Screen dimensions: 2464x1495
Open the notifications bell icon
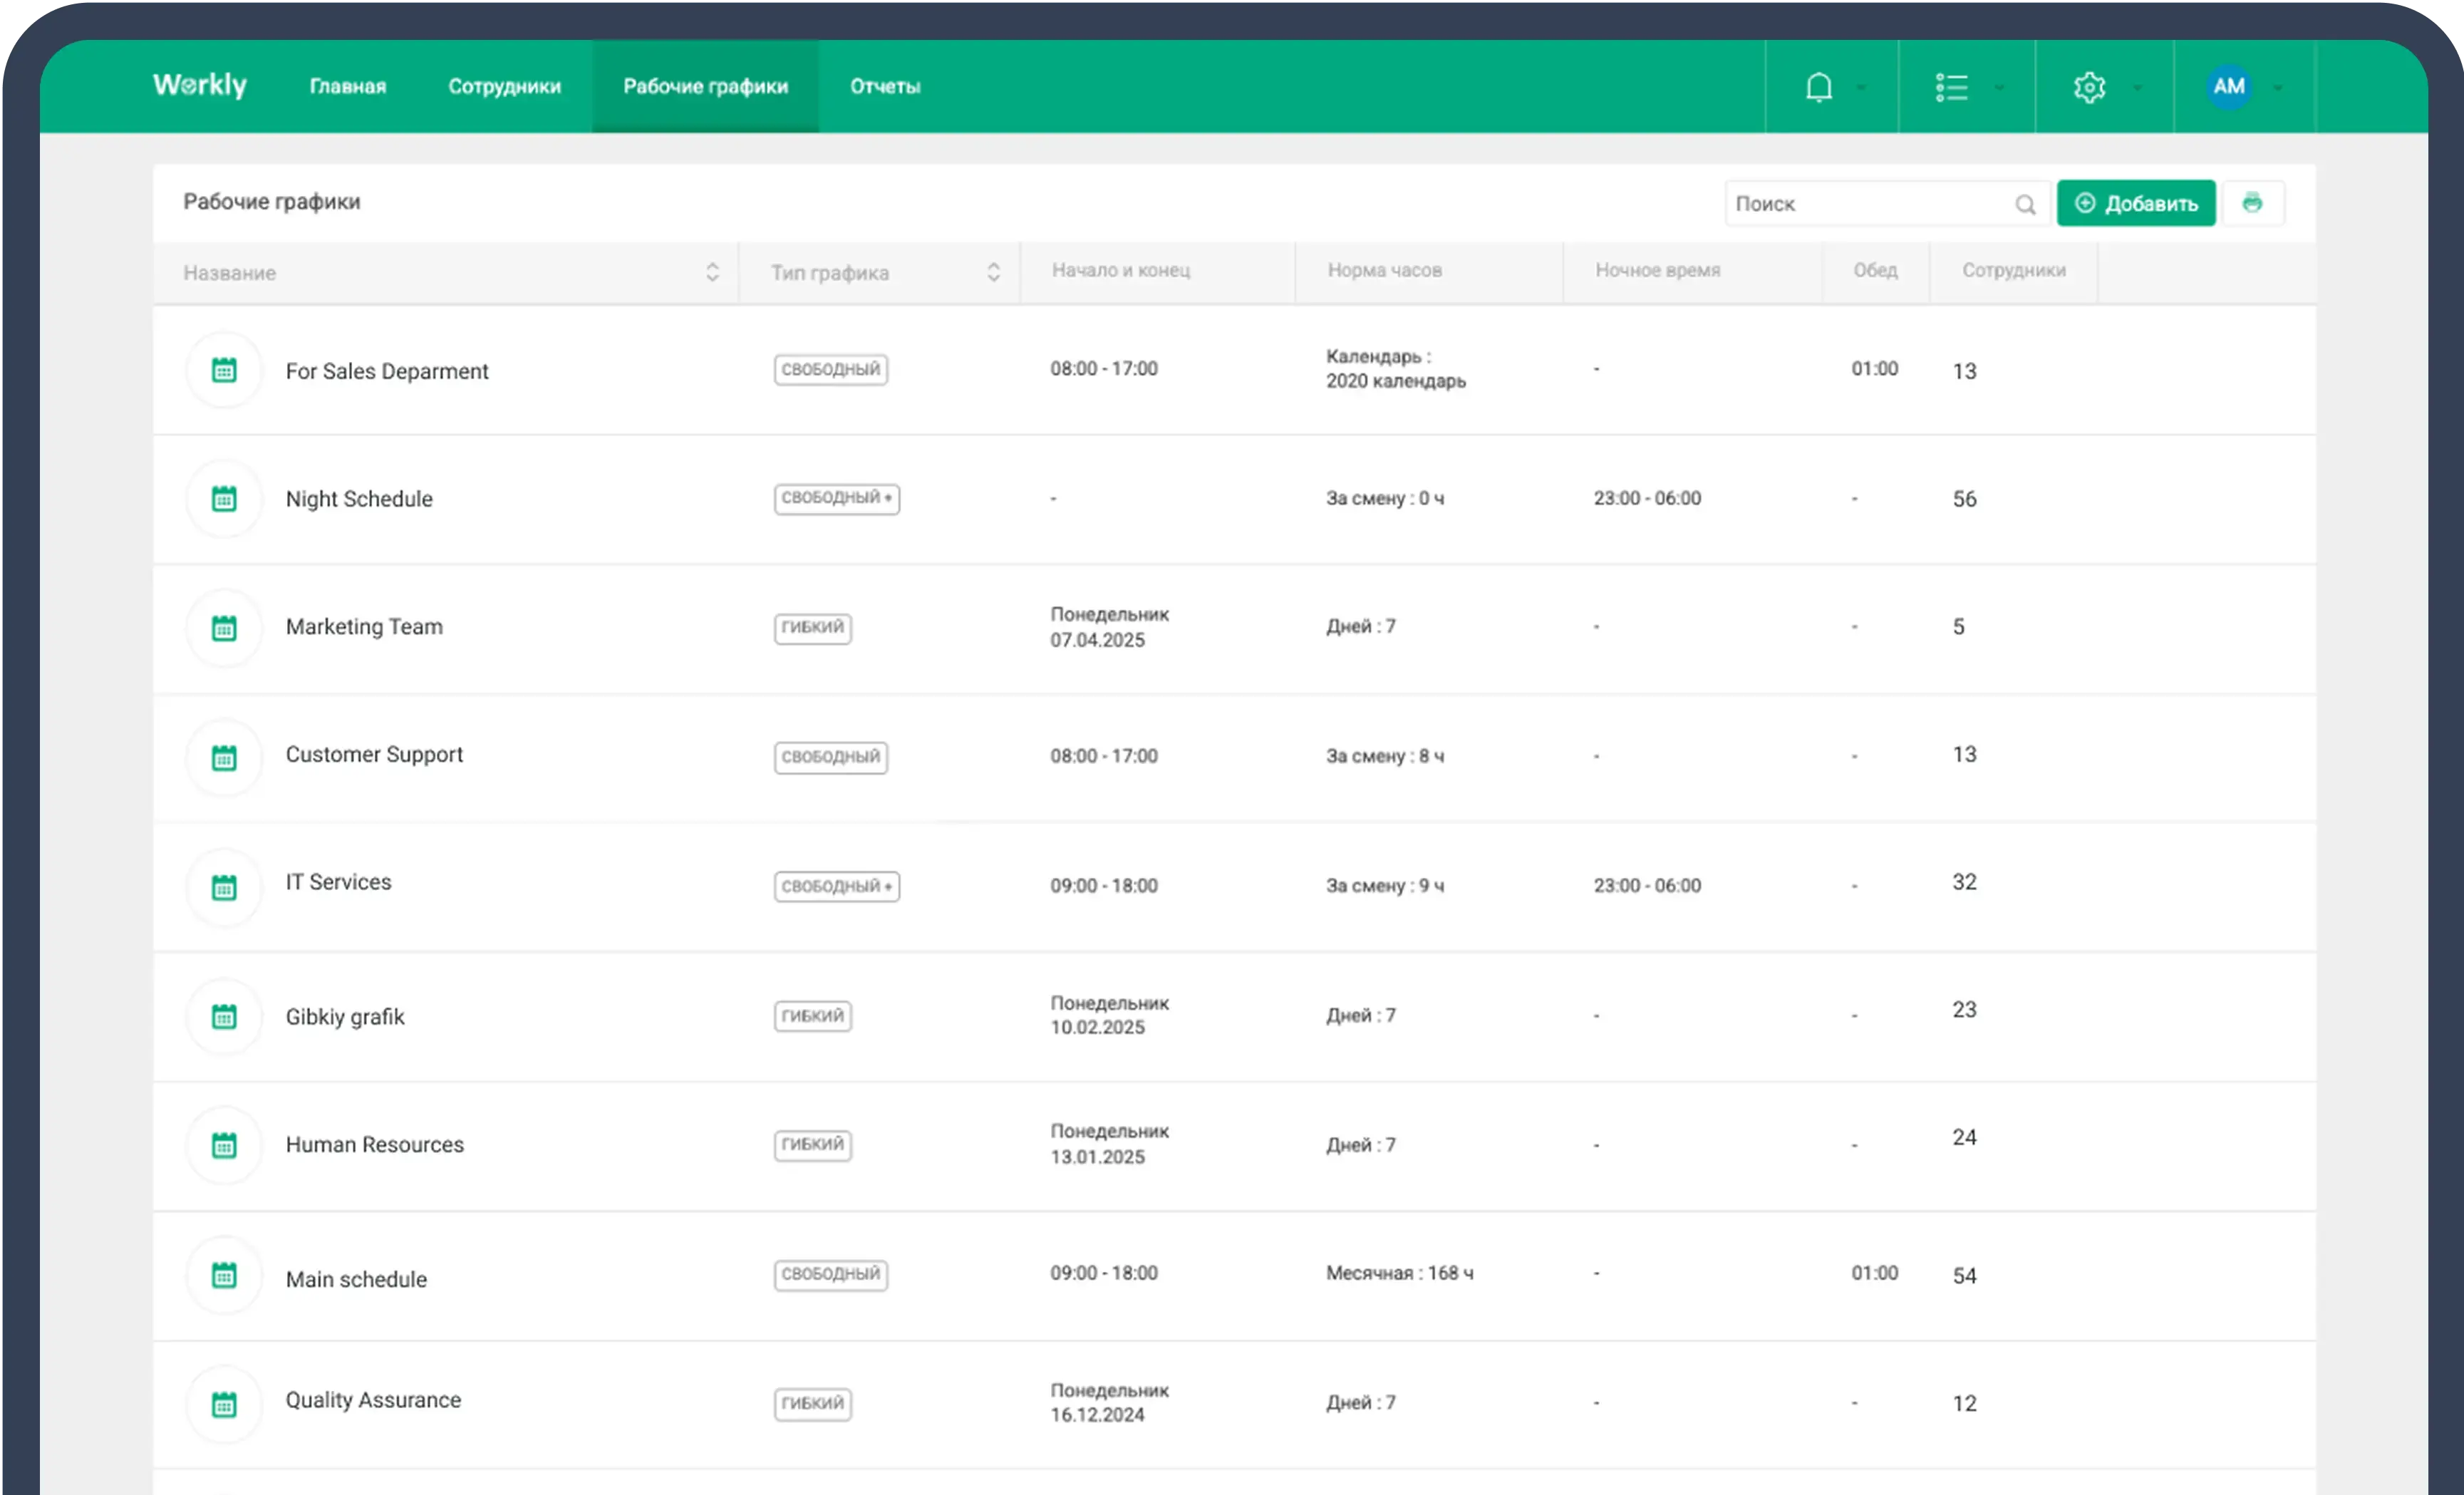tap(1819, 86)
